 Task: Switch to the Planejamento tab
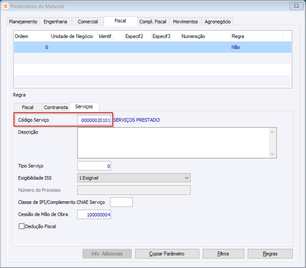pos(23,21)
